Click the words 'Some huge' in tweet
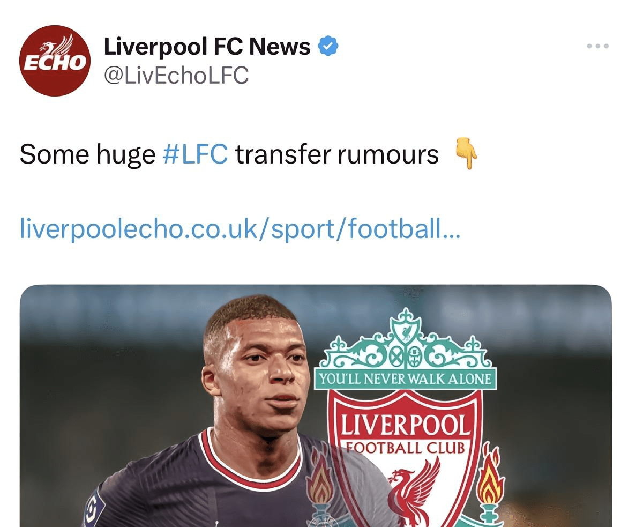This screenshot has height=527, width=621. coord(87,154)
